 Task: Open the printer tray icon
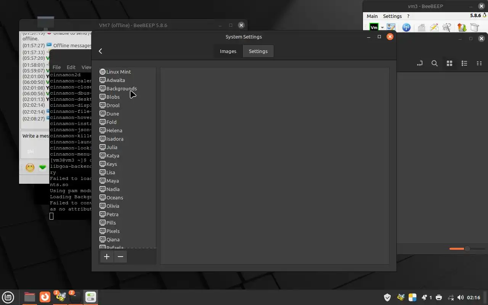click(x=439, y=297)
